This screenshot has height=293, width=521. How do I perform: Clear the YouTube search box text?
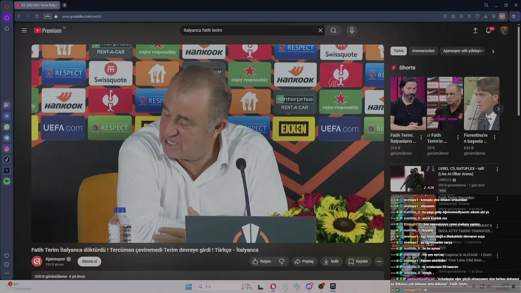320,31
